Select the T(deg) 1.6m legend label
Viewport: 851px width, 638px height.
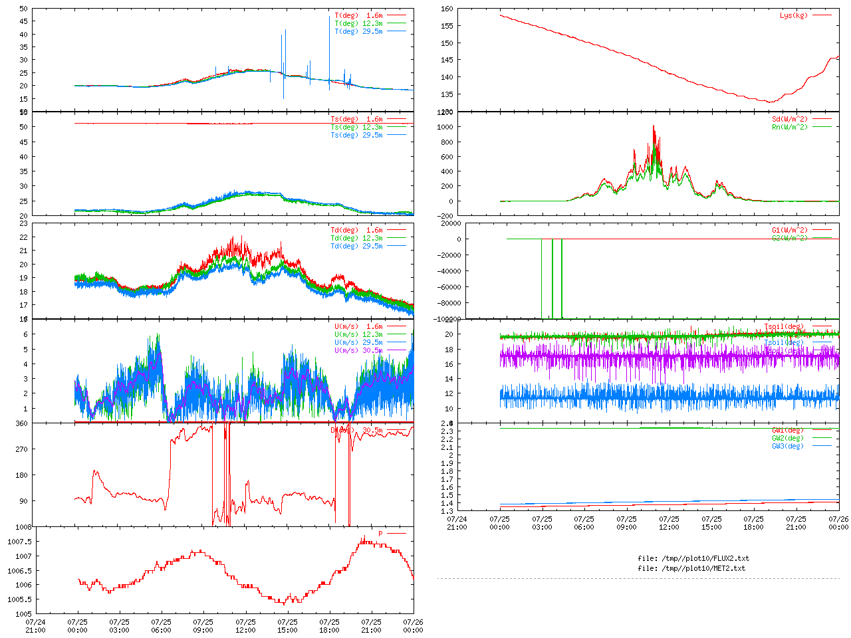click(x=358, y=15)
